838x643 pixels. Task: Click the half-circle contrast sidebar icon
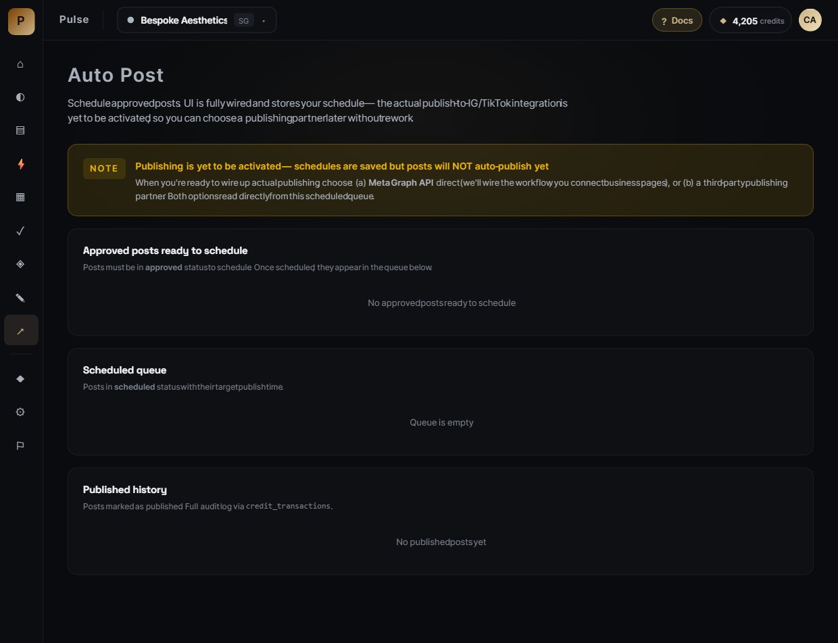(x=20, y=97)
